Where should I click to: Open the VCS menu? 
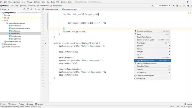pos(58,2)
